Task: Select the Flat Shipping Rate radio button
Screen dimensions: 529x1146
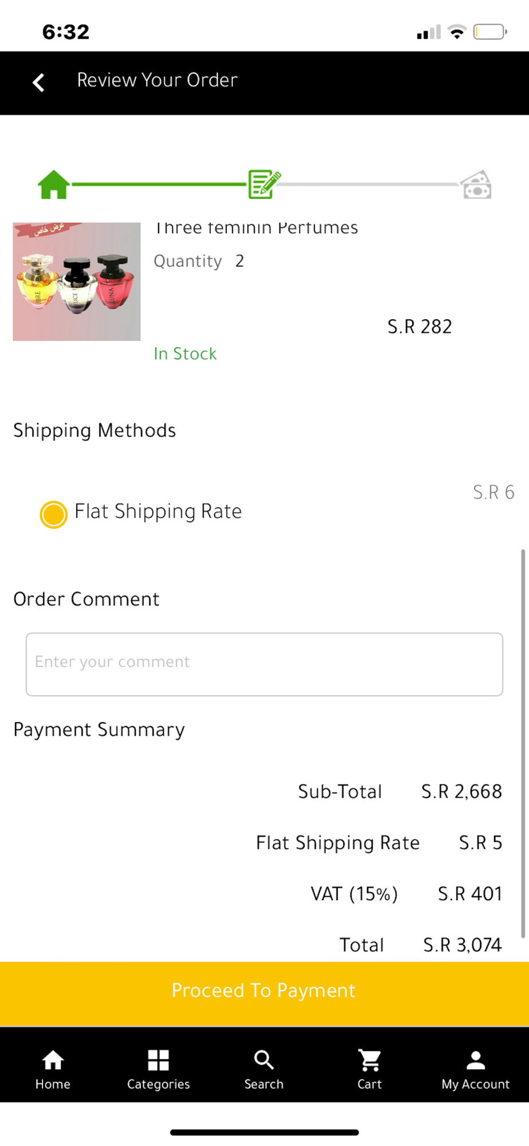Action: pos(54,514)
